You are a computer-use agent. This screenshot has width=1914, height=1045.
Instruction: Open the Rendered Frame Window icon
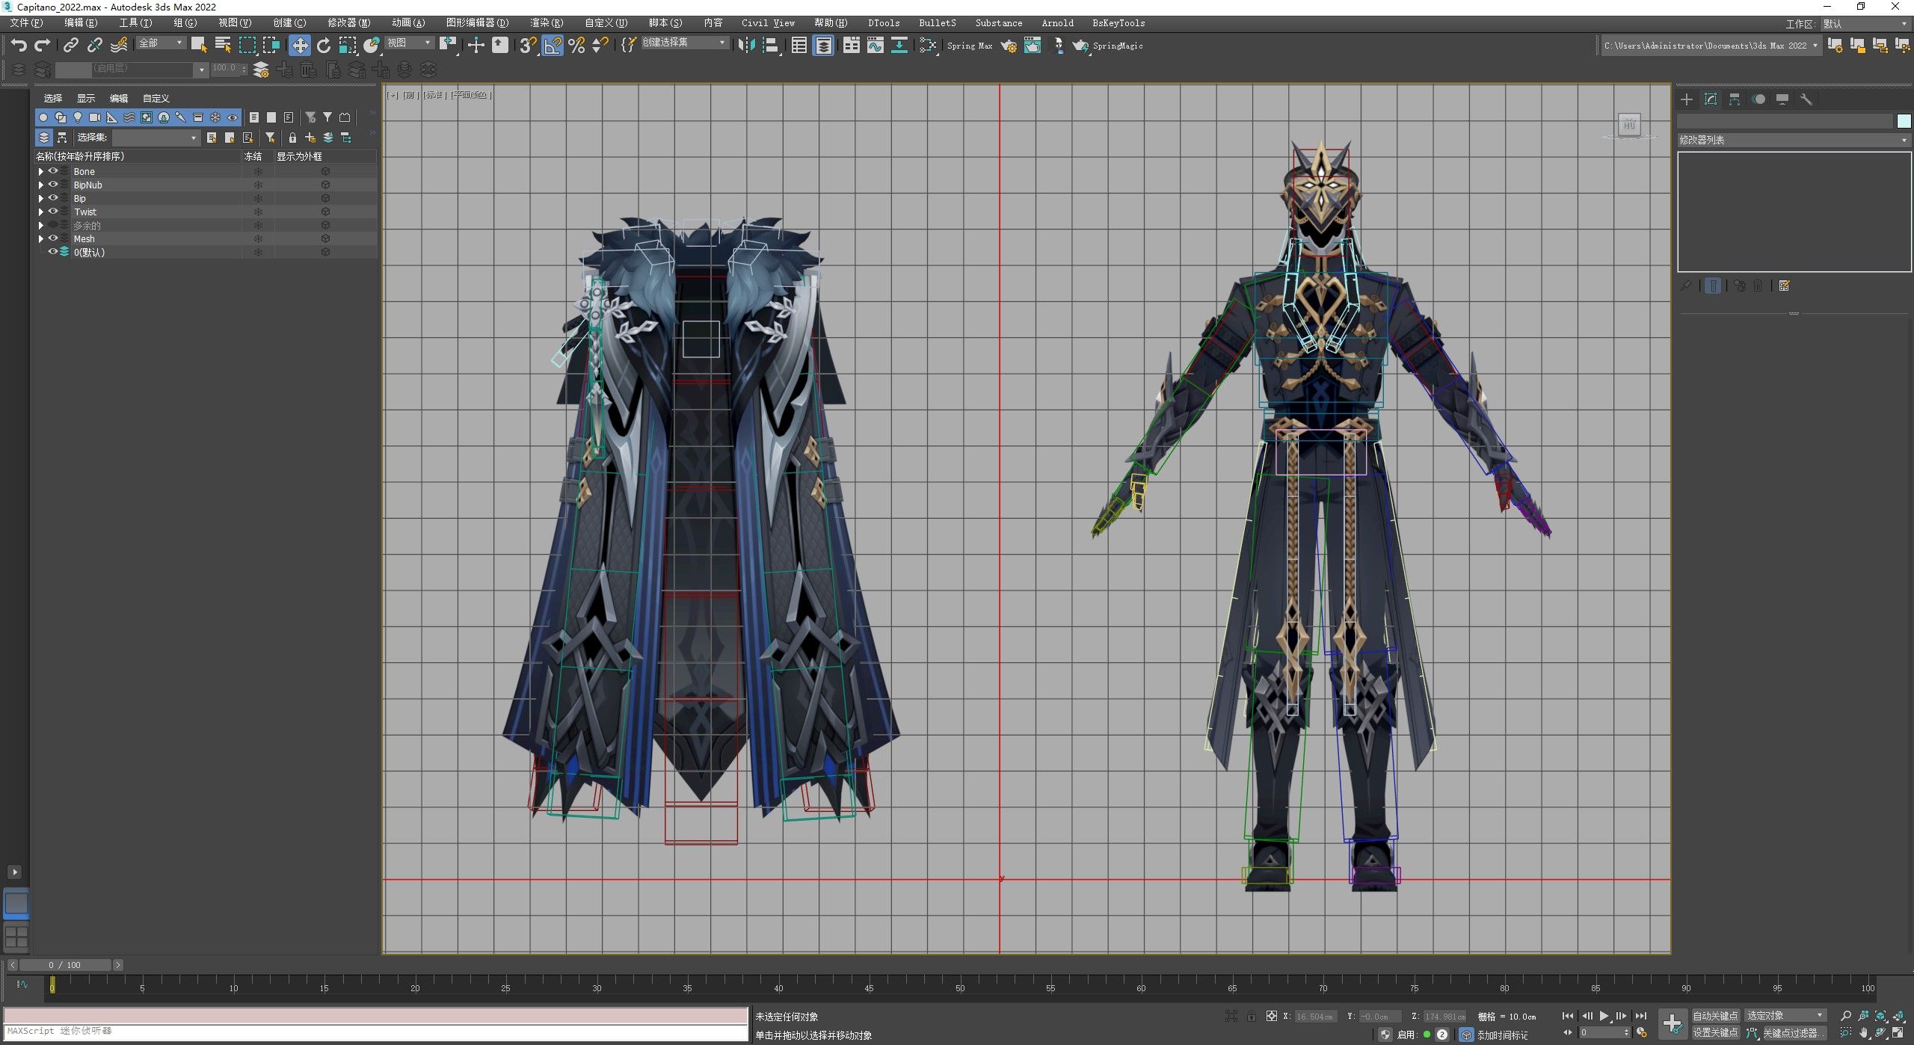coord(1033,46)
